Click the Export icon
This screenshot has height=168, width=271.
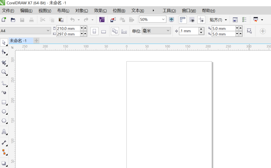coord(122,20)
